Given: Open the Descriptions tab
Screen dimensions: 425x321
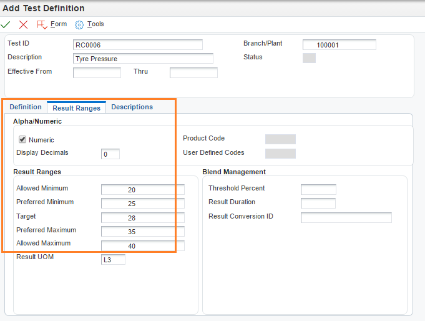Looking at the screenshot, I should [132, 107].
